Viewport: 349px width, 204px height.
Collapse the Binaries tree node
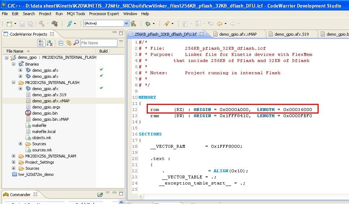click(14, 64)
